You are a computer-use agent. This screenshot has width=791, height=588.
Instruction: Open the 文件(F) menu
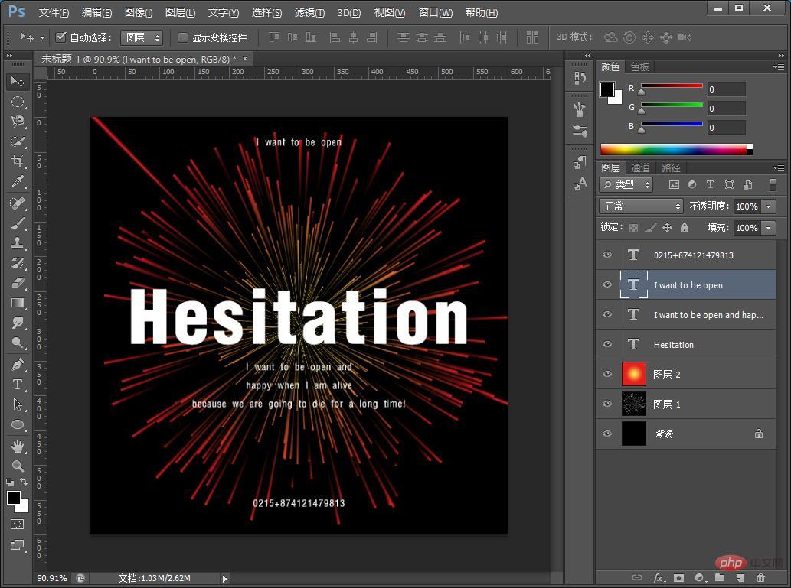[x=54, y=12]
